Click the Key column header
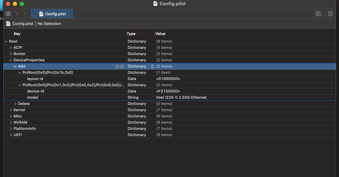Image resolution: width=339 pixels, height=177 pixels. (x=17, y=34)
